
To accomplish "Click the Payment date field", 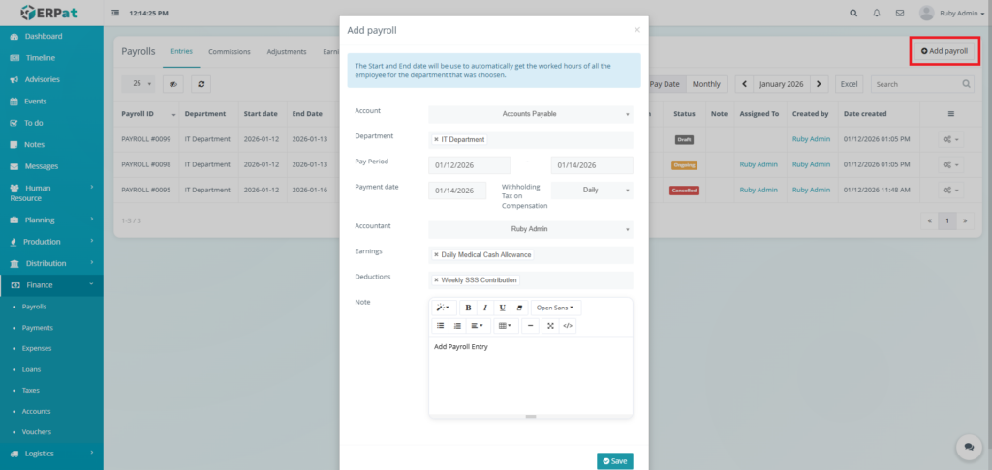I will click(457, 191).
